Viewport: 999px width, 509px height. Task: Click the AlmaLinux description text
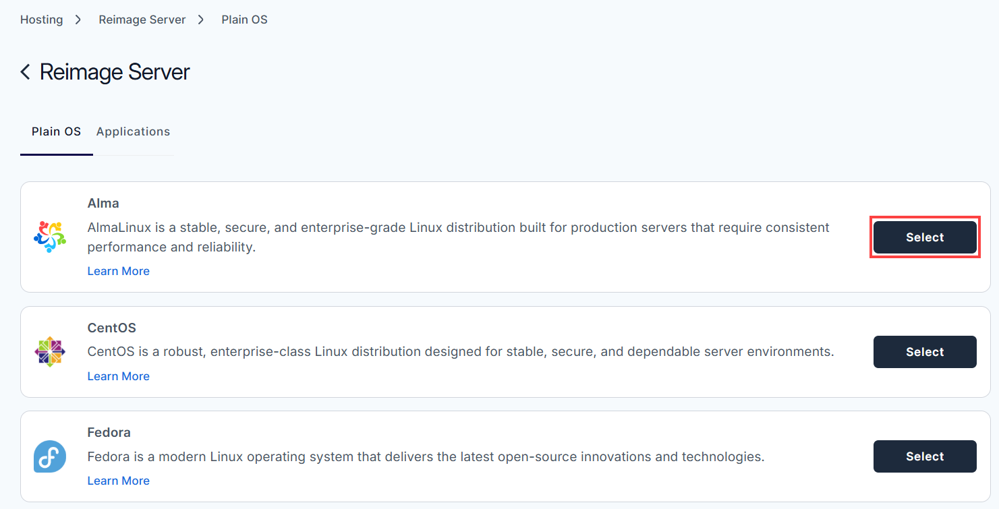coord(459,237)
